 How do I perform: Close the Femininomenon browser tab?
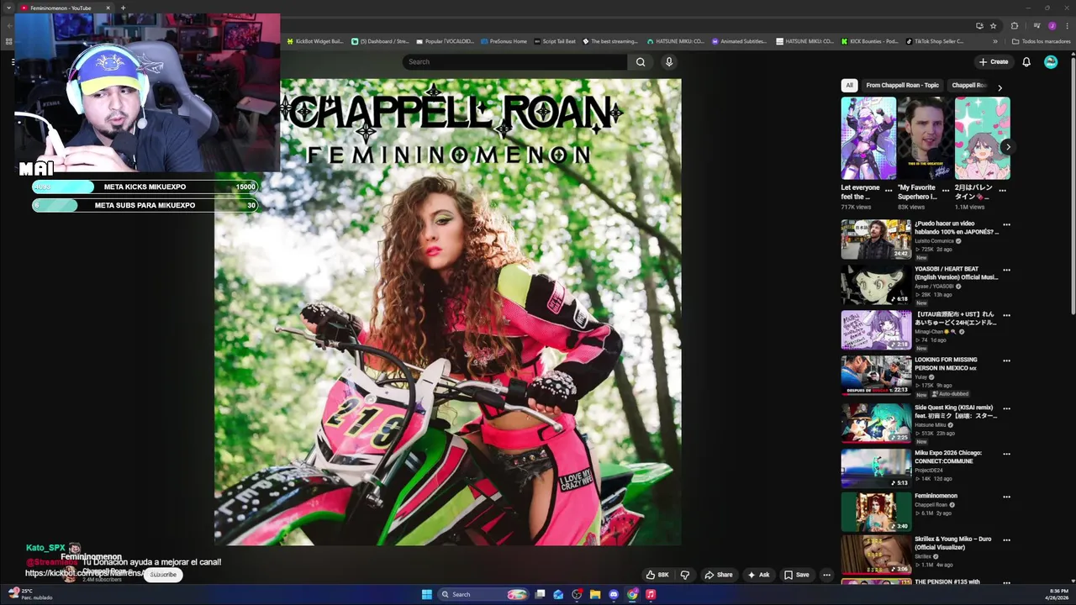108,8
